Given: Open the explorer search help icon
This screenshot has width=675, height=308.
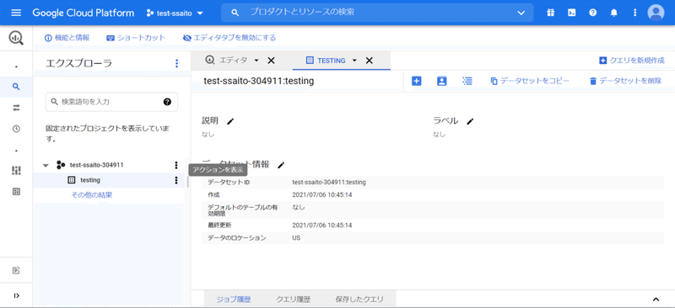Looking at the screenshot, I should 167,102.
